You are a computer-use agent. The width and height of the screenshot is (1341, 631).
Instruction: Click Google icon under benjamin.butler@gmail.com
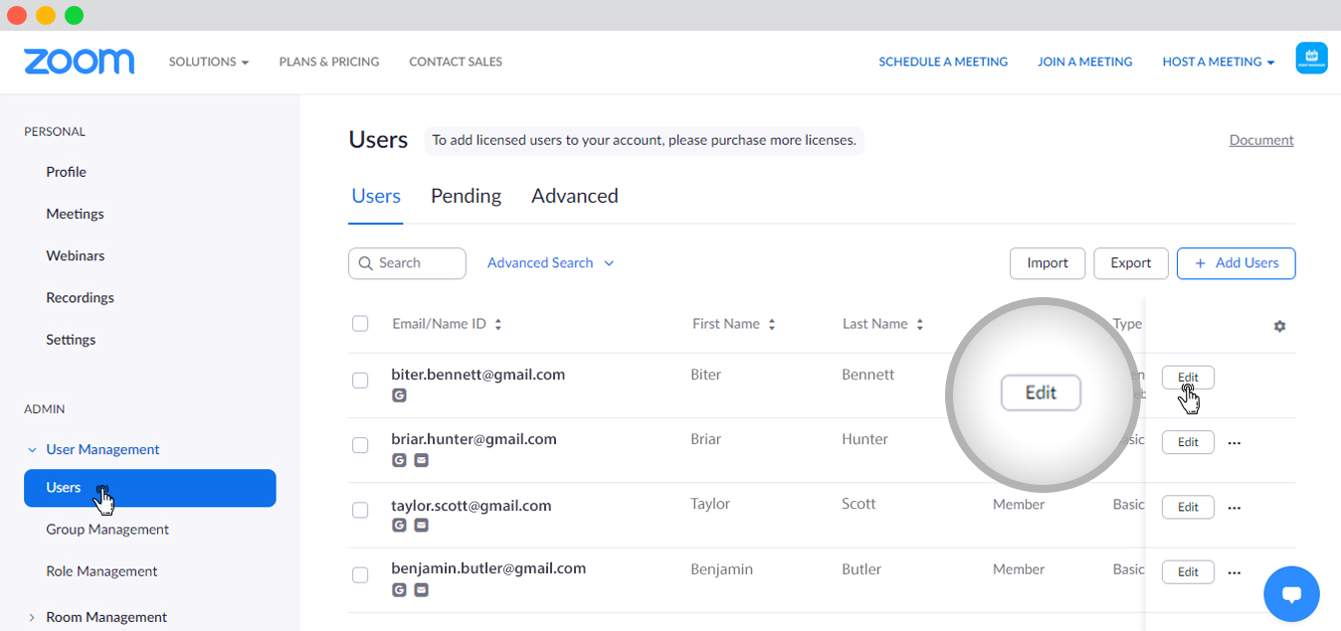399,589
